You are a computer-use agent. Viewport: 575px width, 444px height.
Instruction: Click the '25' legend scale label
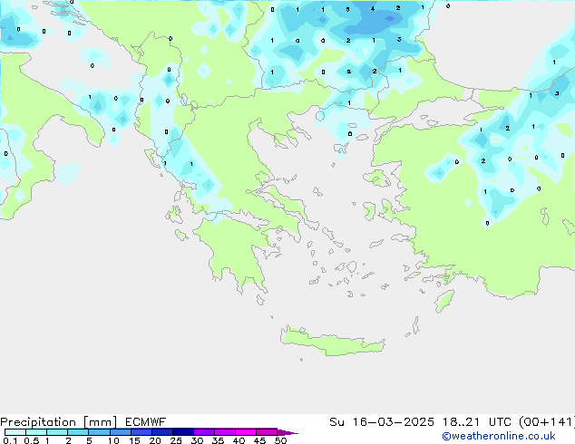[176, 440]
